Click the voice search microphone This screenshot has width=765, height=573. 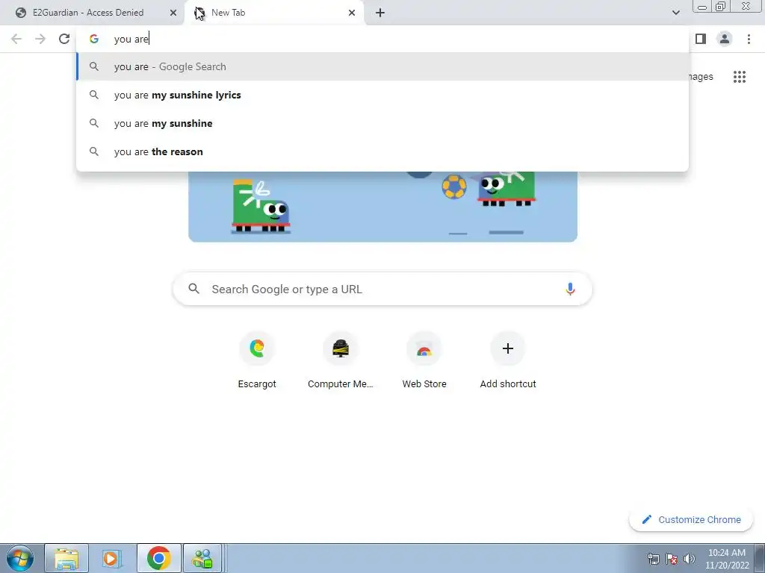coord(570,289)
